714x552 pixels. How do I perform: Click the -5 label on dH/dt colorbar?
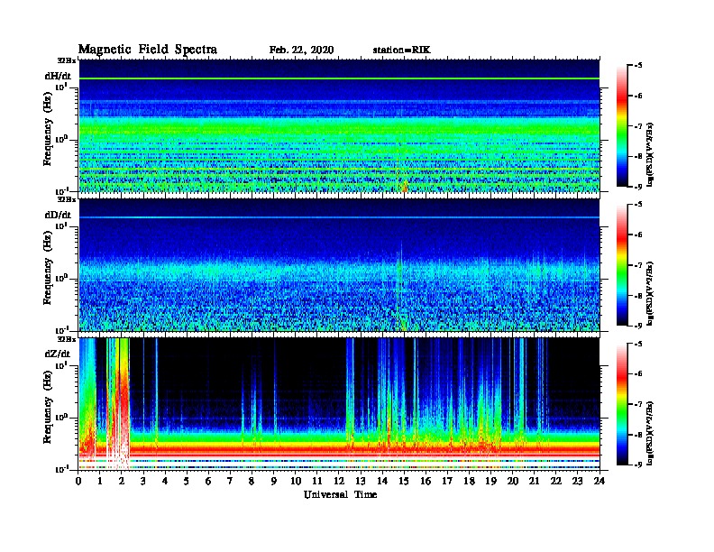click(x=638, y=66)
